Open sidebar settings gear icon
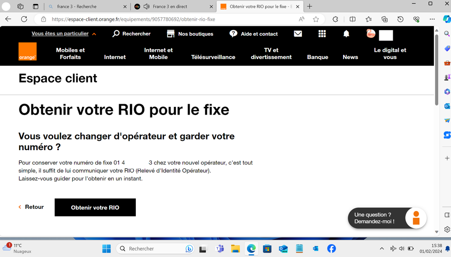451x257 pixels. pyautogui.click(x=447, y=229)
